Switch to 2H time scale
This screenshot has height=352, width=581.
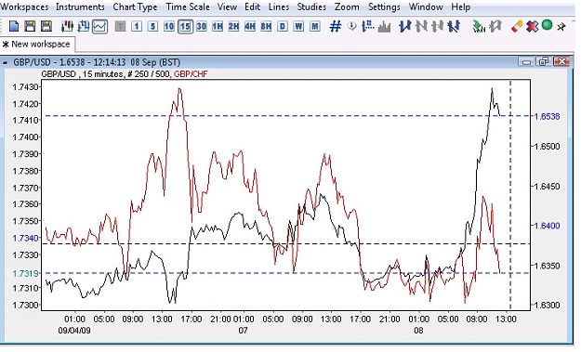234,27
